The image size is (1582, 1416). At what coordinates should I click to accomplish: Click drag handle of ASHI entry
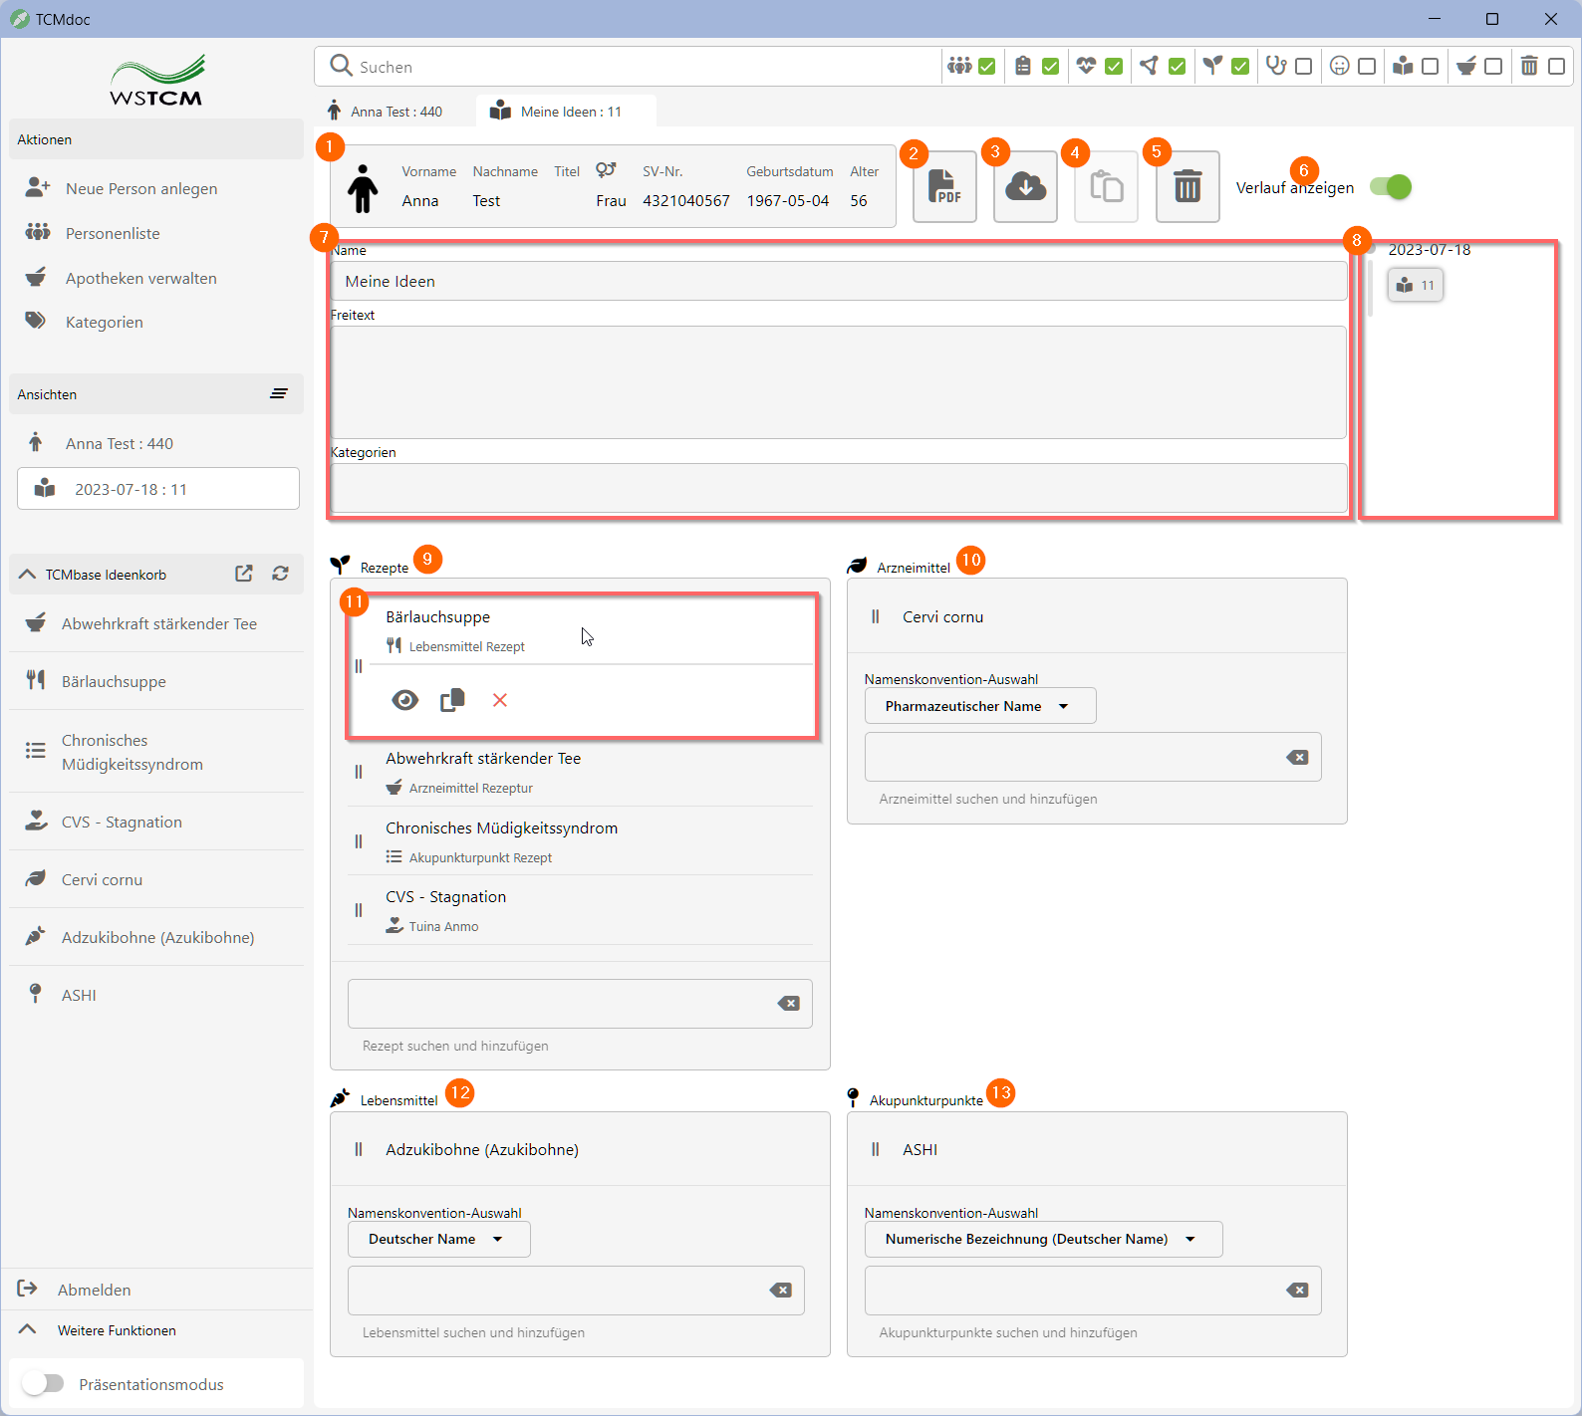pos(875,1149)
